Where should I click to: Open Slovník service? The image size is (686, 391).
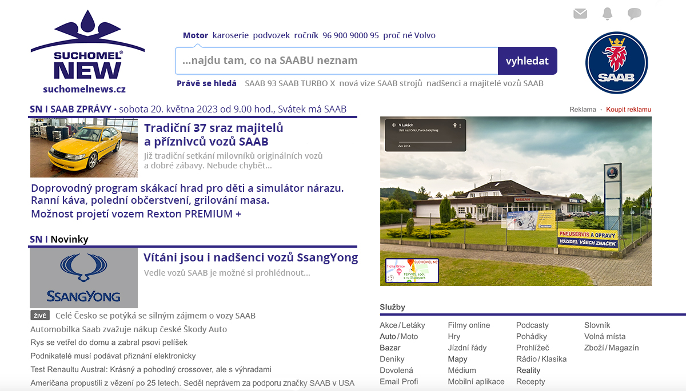pos(597,325)
